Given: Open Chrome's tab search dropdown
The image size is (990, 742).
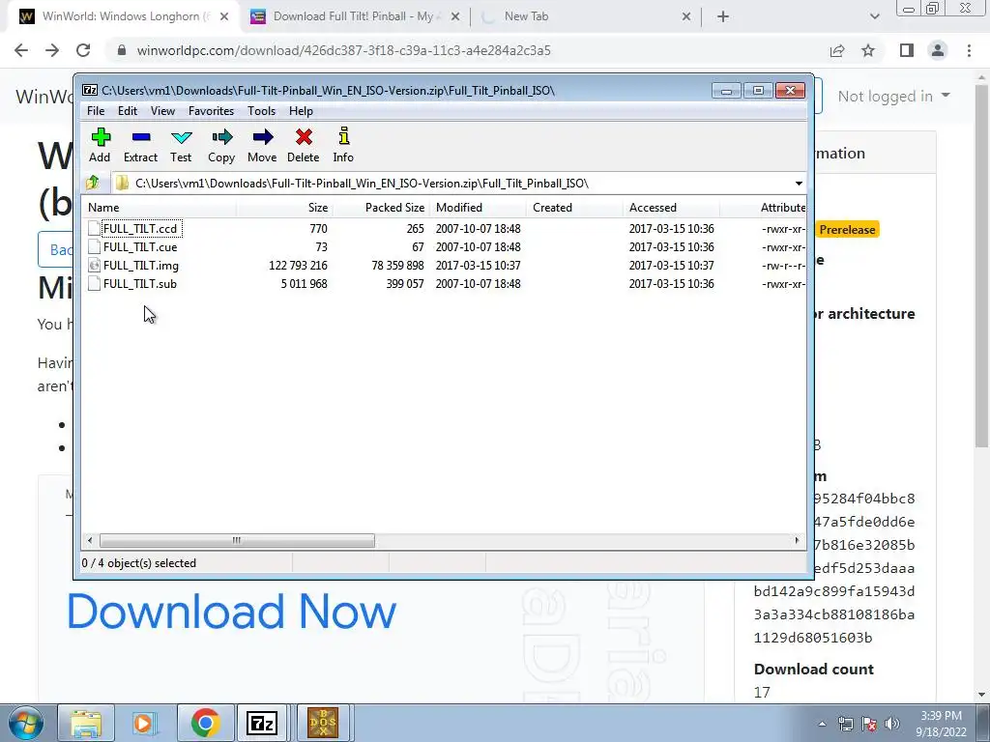Looking at the screenshot, I should (x=874, y=17).
